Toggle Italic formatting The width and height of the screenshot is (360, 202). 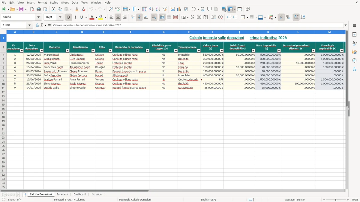tap(75, 17)
